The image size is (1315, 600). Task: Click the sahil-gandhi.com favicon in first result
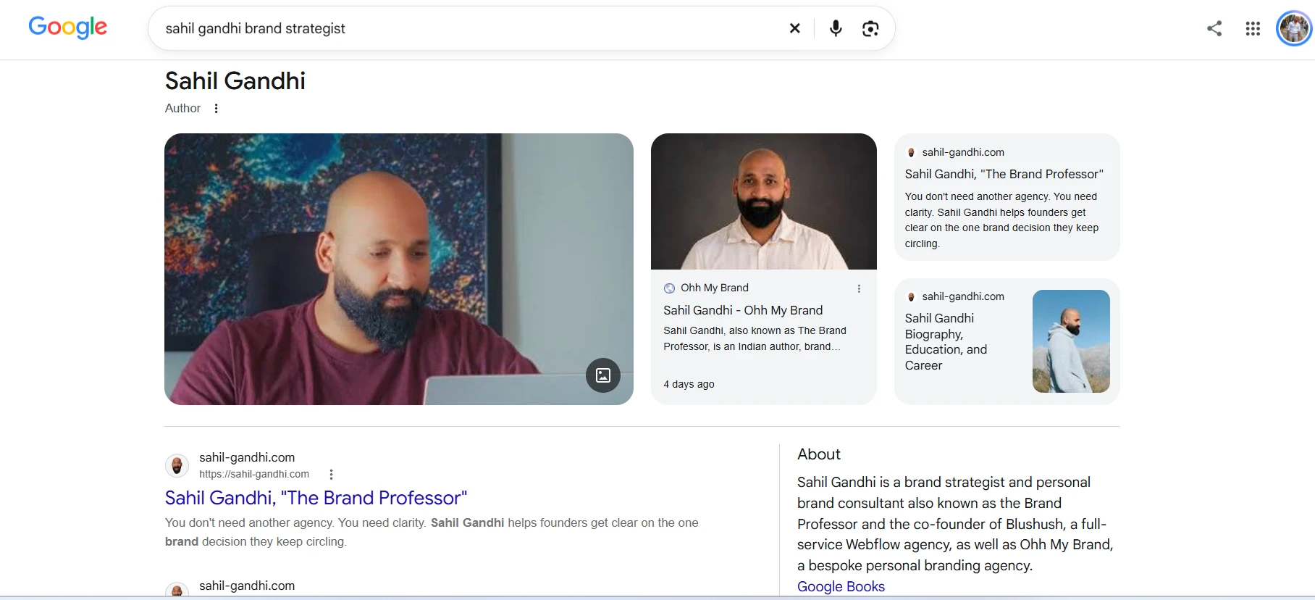click(x=177, y=465)
